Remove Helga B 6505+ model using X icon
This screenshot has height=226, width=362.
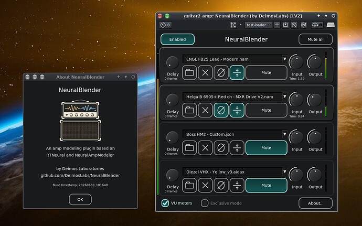(x=205, y=110)
